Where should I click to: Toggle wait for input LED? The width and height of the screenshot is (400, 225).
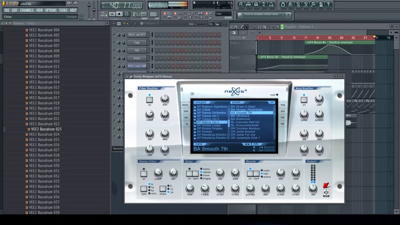175,17
